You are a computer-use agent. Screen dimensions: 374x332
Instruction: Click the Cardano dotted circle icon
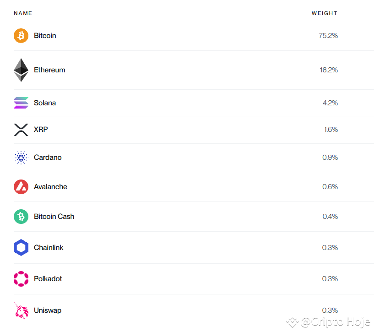[21, 157]
